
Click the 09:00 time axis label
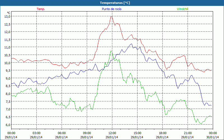coord(87,133)
